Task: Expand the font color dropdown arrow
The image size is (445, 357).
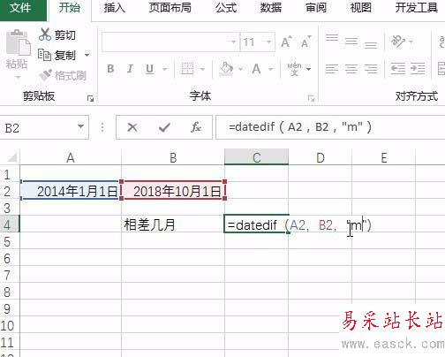Action: [270, 70]
